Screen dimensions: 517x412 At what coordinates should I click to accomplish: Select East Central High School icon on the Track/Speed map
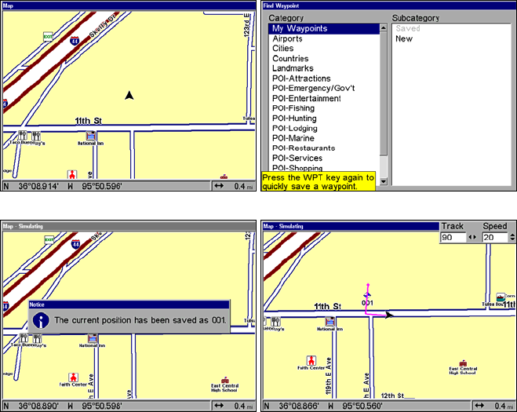(x=463, y=364)
